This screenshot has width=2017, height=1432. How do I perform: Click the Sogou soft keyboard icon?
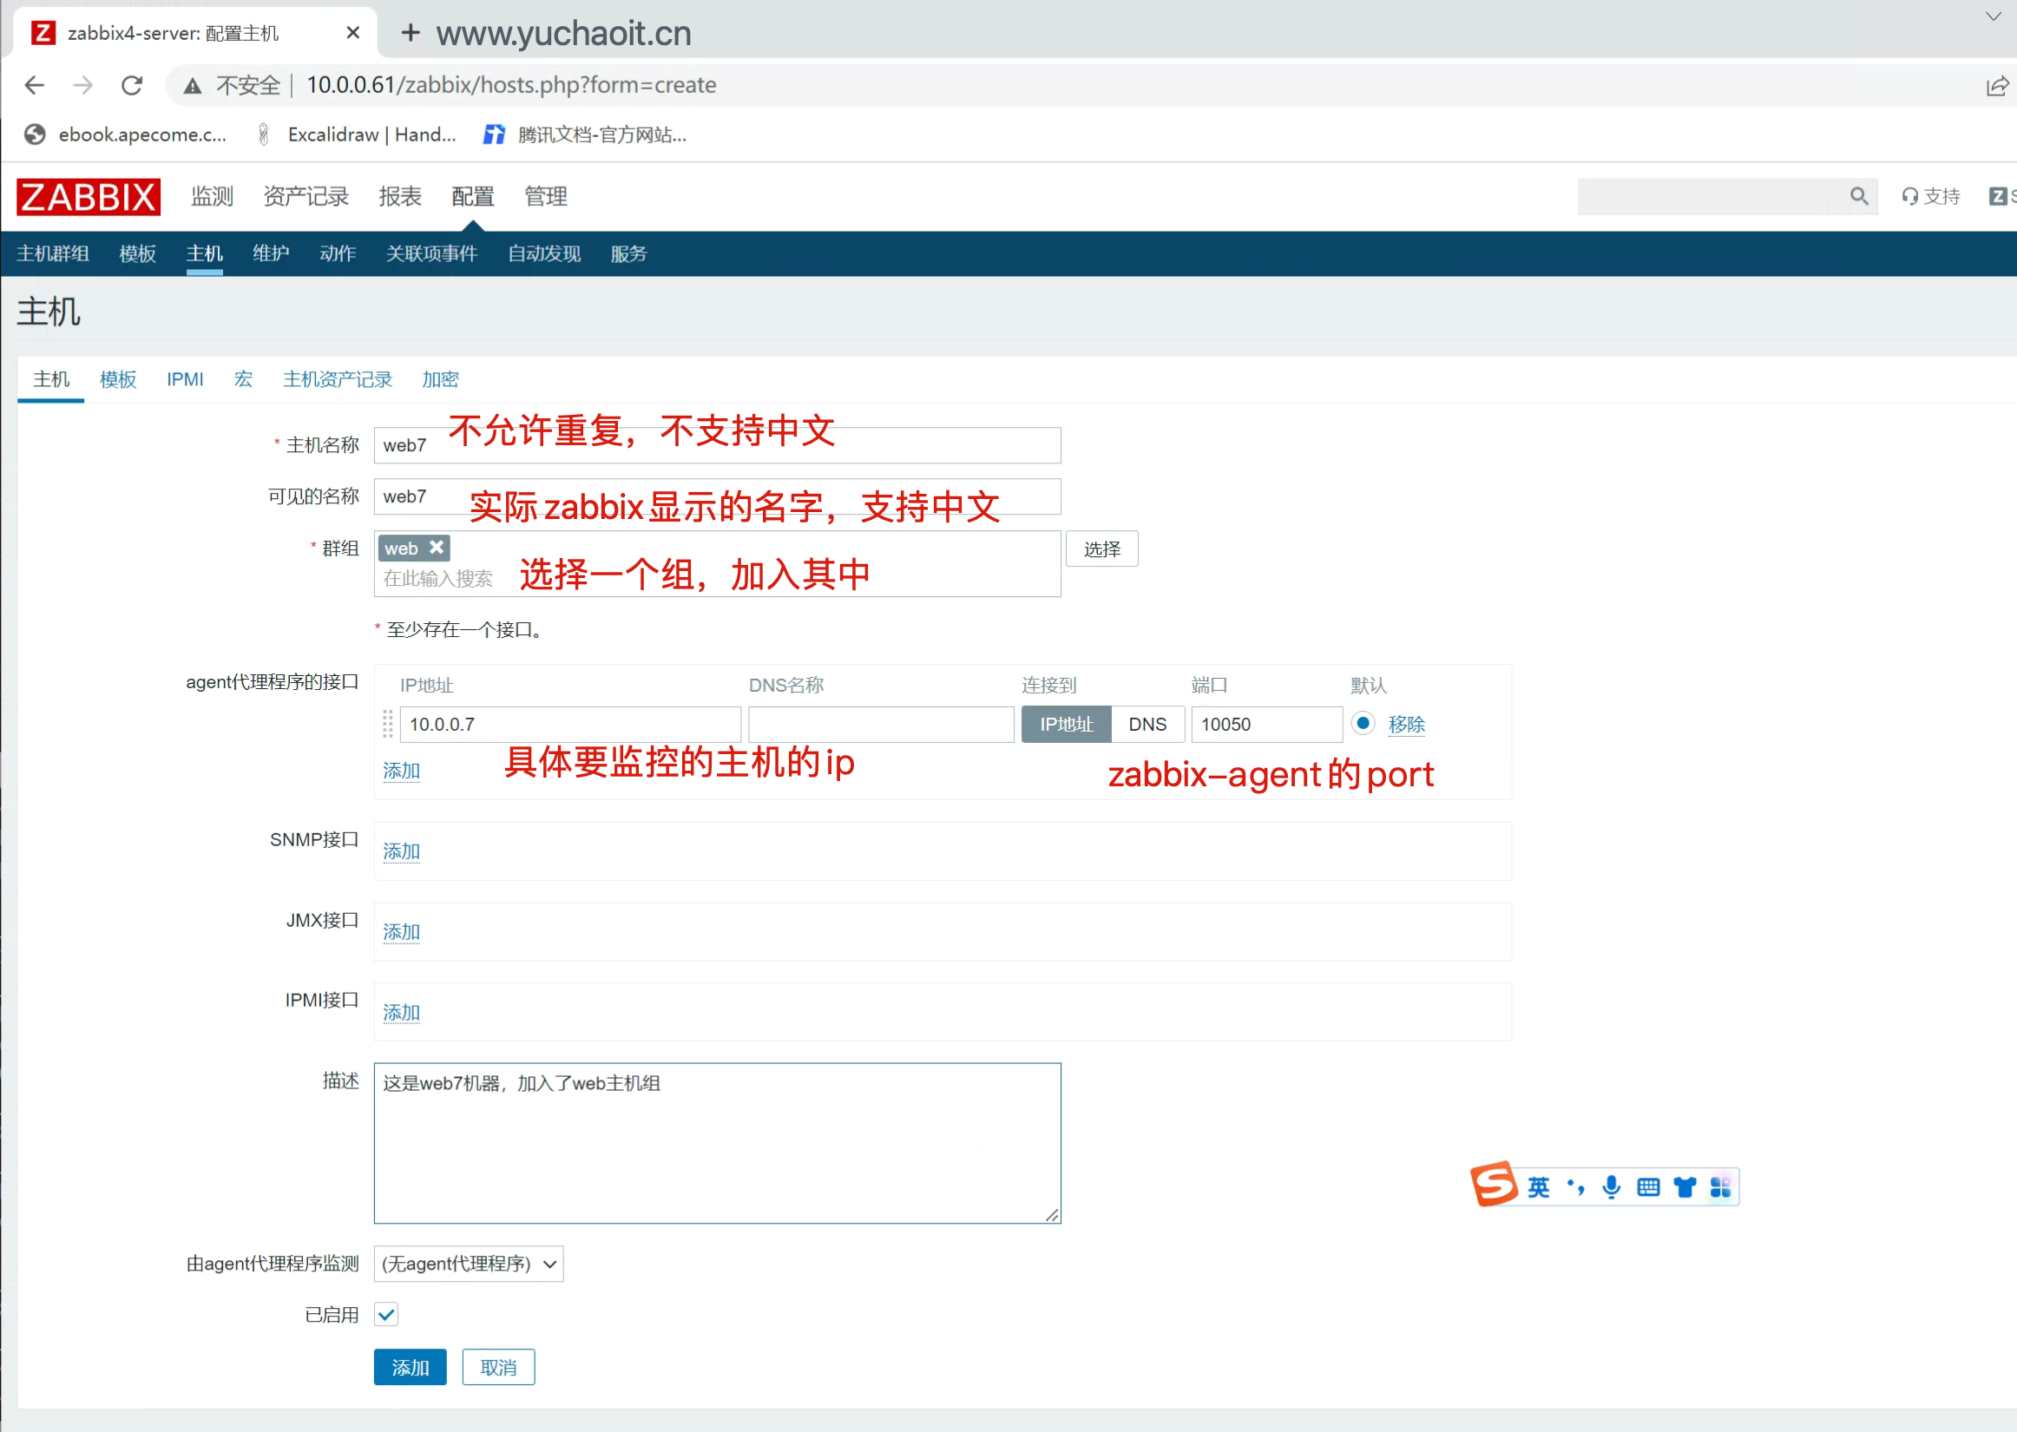(x=1647, y=1187)
